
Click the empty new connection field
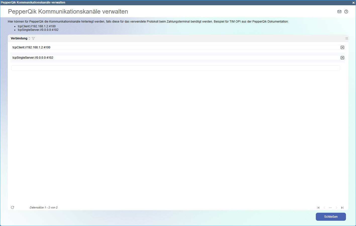click(x=176, y=68)
